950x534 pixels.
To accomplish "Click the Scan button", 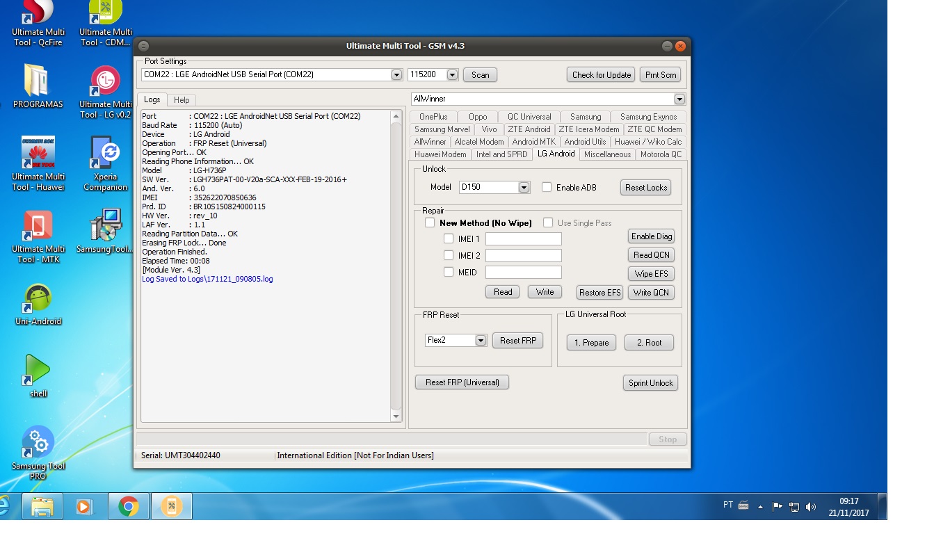I will (x=481, y=74).
